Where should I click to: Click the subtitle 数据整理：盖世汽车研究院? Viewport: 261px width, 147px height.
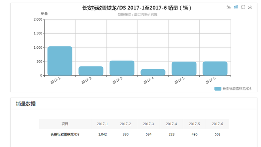(x=138, y=15)
